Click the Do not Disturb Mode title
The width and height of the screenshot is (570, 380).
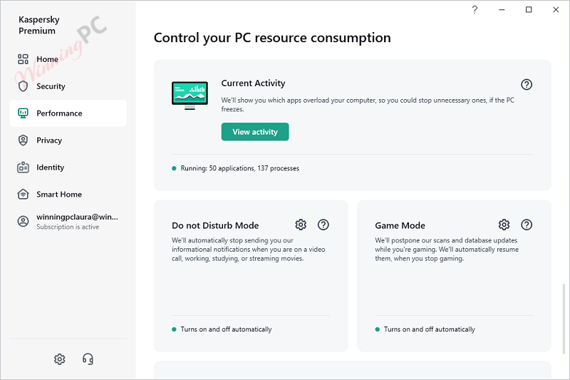pos(215,225)
